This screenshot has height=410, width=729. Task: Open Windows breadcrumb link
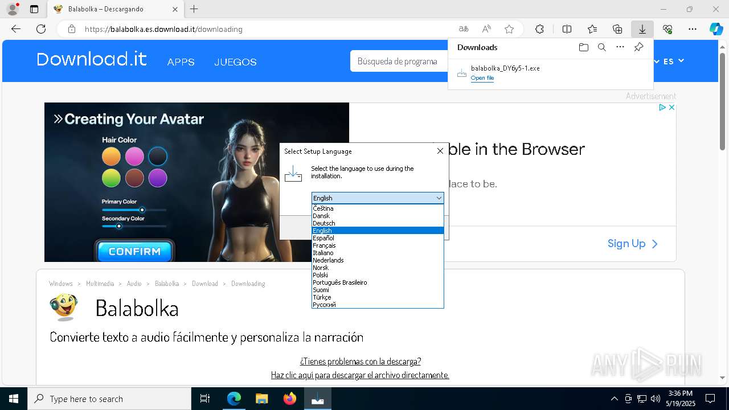point(61,284)
